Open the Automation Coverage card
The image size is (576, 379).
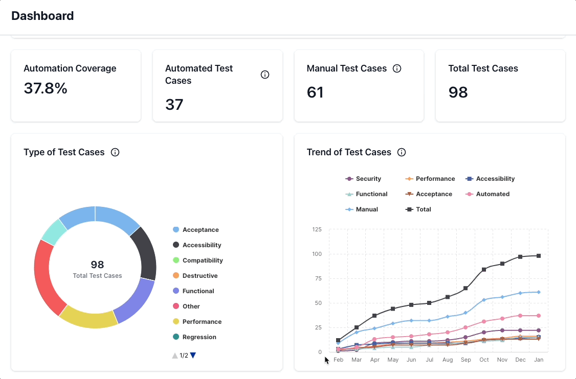(76, 85)
